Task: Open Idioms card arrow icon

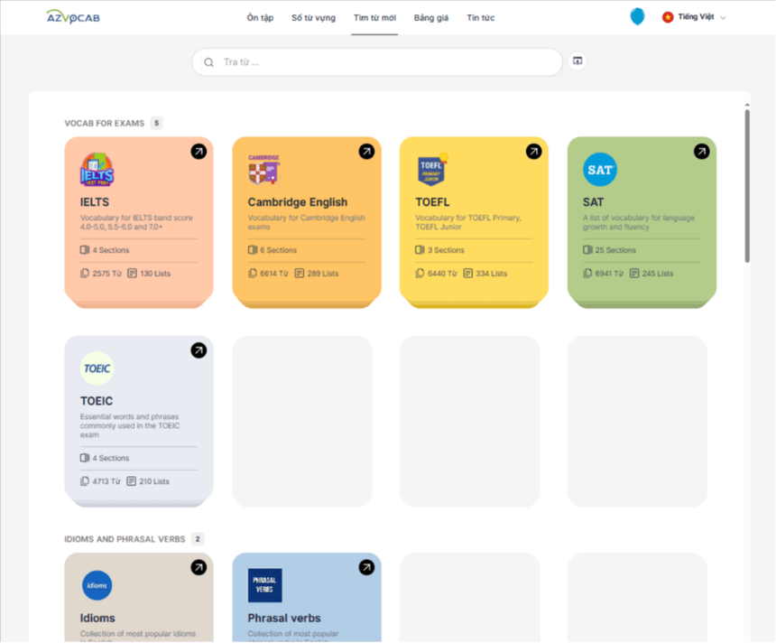Action: coord(199,568)
